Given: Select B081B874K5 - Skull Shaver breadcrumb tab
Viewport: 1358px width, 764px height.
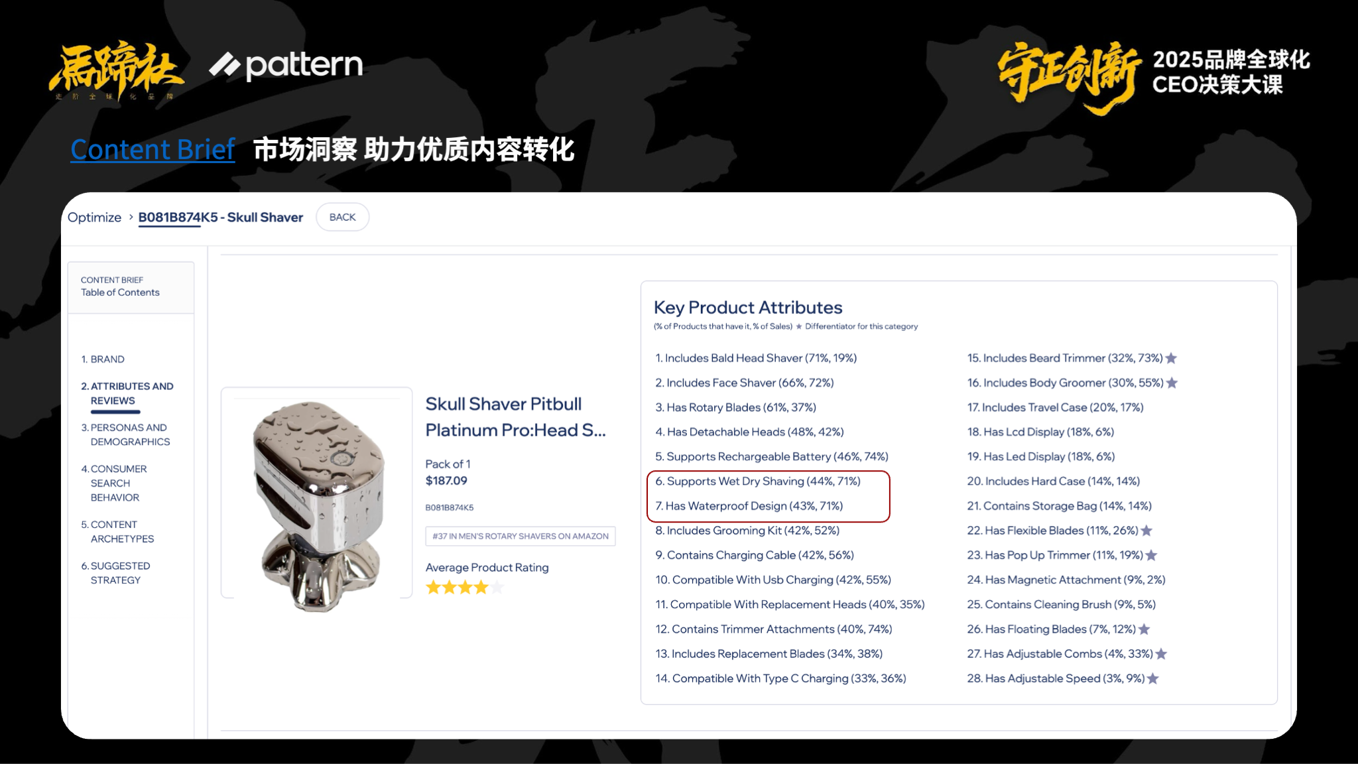Looking at the screenshot, I should pos(220,218).
